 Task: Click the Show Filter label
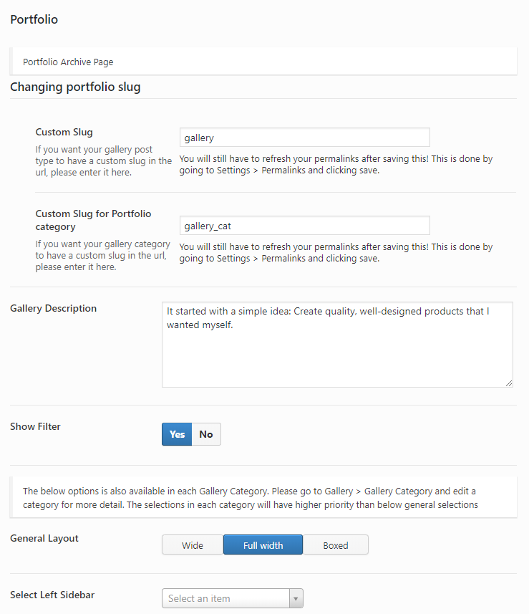coord(35,426)
